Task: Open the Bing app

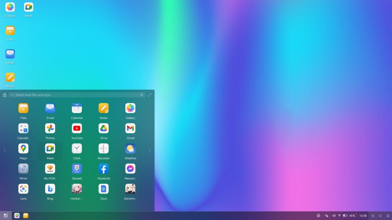Action: coord(50,189)
